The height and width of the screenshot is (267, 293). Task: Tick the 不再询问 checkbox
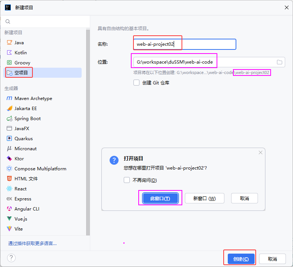point(127,180)
